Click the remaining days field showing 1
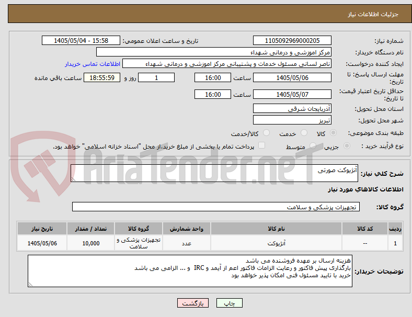Image resolution: width=412 pixels, height=317 pixels. (x=156, y=77)
